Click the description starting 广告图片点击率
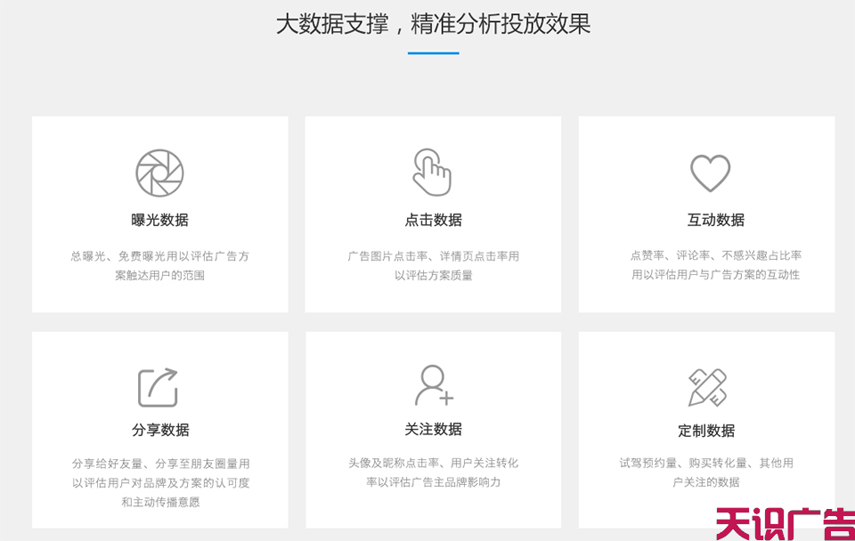The image size is (855, 541). click(434, 265)
